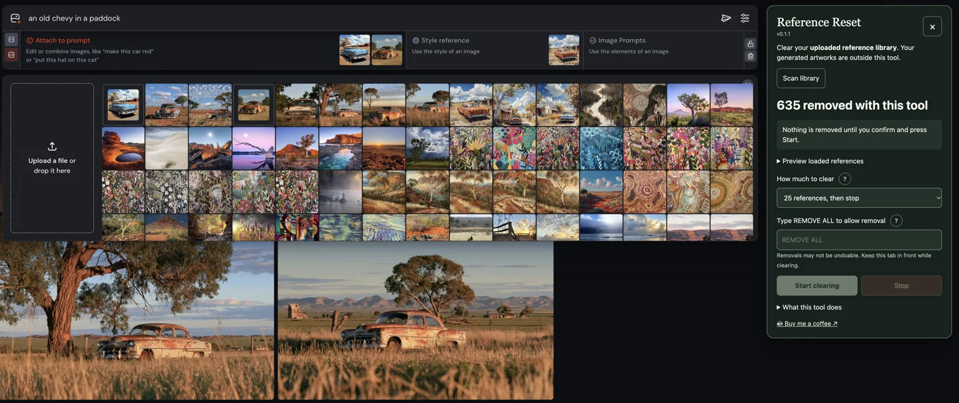Screen dimensions: 959x403
Task: Expand Preview loaded references
Action: 820,161
